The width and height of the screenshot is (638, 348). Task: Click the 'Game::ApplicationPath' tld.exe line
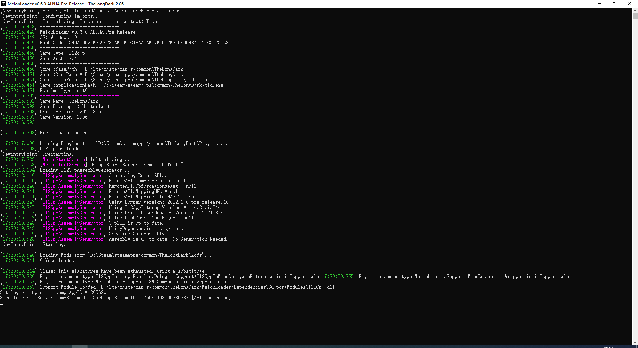tap(112, 85)
